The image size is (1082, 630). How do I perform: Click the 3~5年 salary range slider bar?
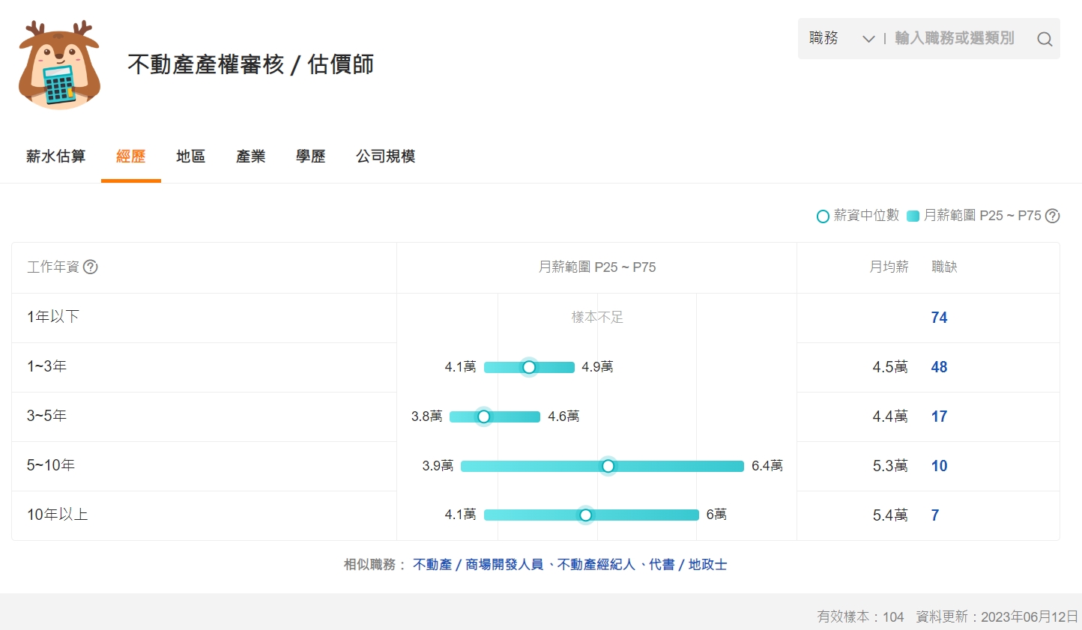(495, 417)
